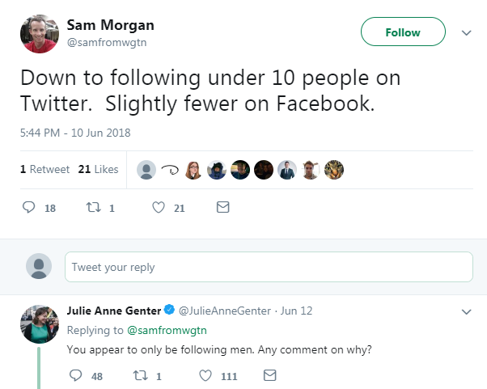The height and width of the screenshot is (389, 487).
Task: Reply to Sam Morgan's tweet
Action: [29, 208]
